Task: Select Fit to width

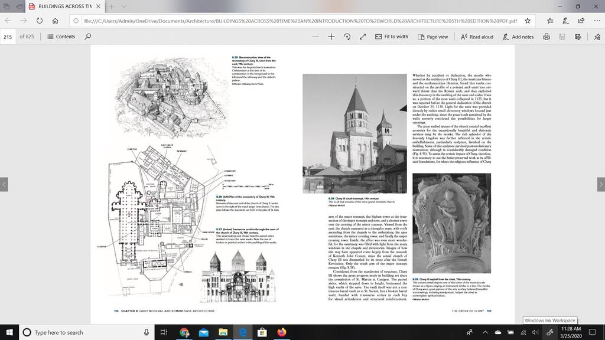Action: [x=391, y=37]
